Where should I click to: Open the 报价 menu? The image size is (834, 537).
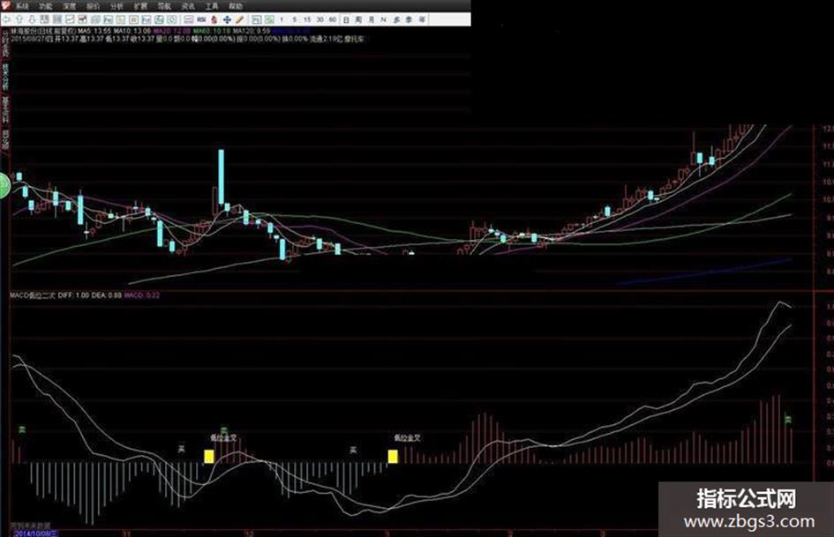click(x=93, y=6)
